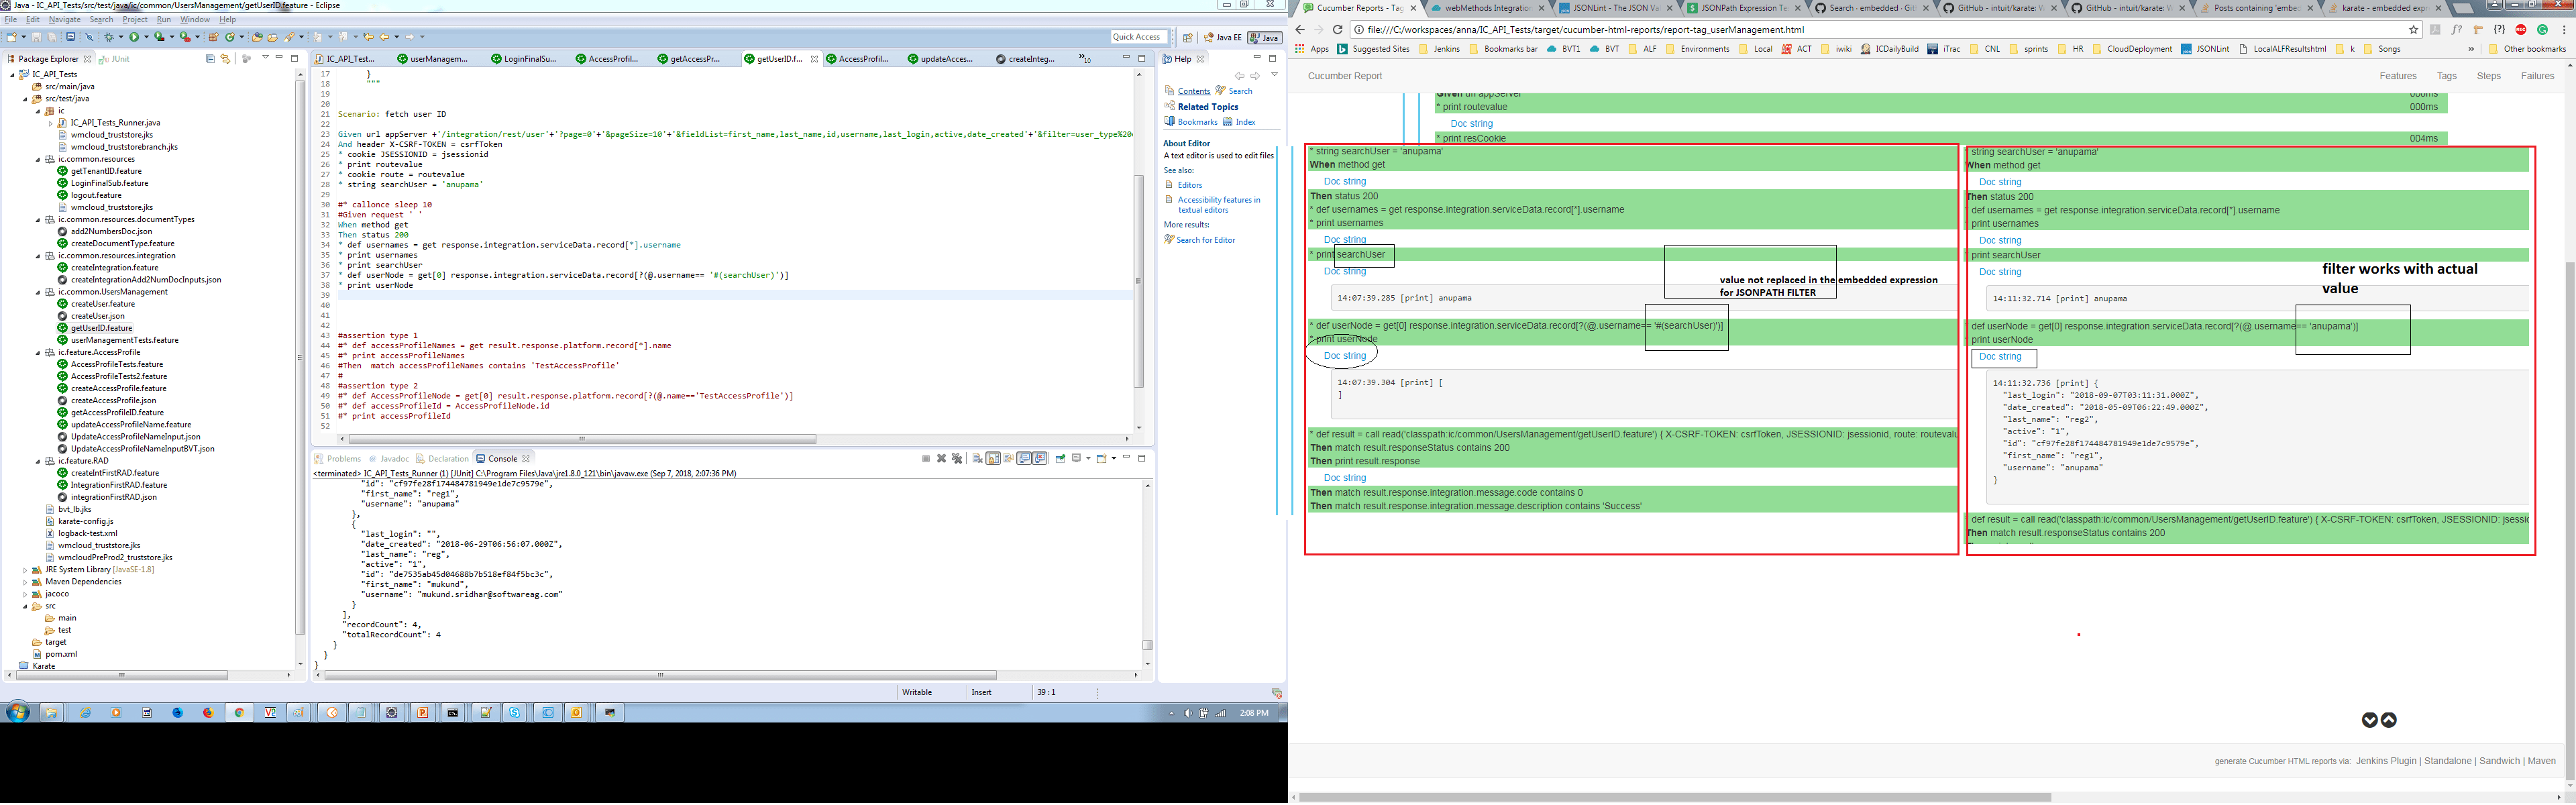This screenshot has width=2576, height=805.
Task: Expand the Maven Dependencies node
Action: pyautogui.click(x=25, y=582)
